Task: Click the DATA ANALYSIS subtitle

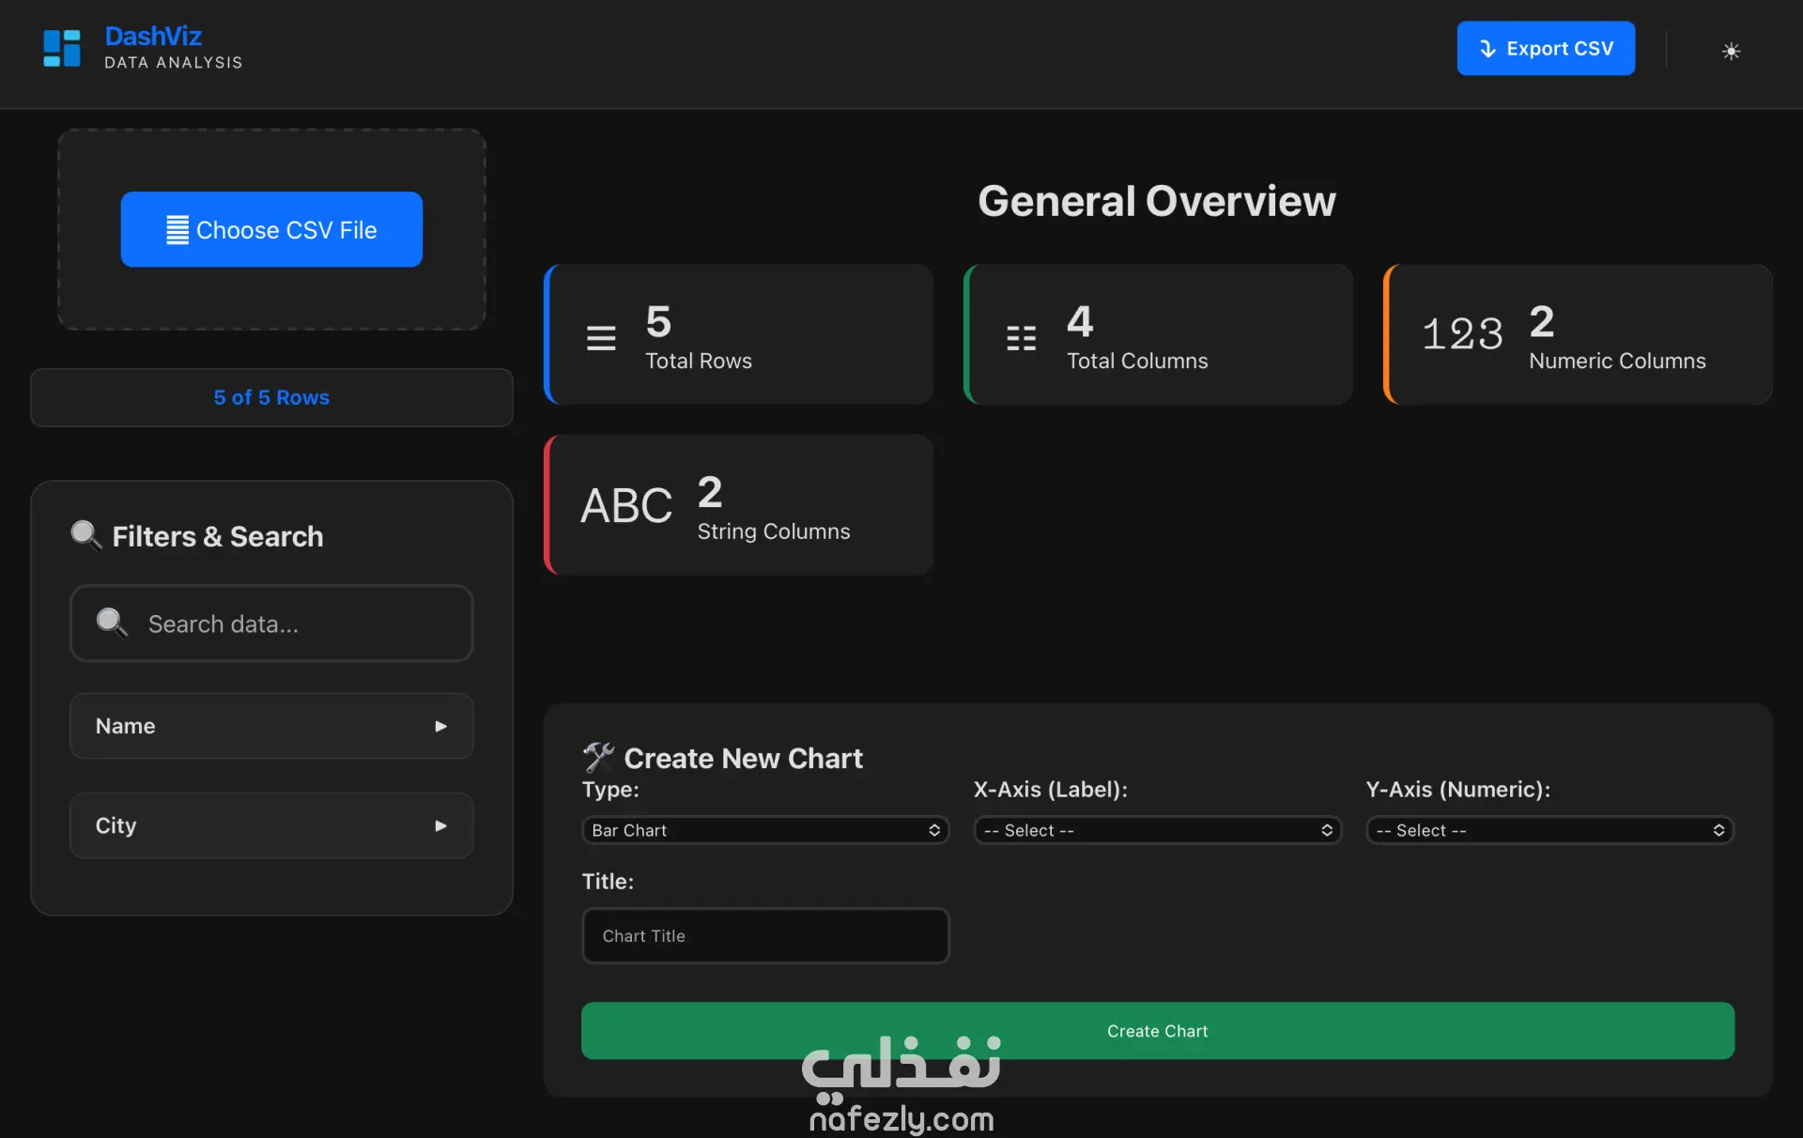Action: coord(174,63)
